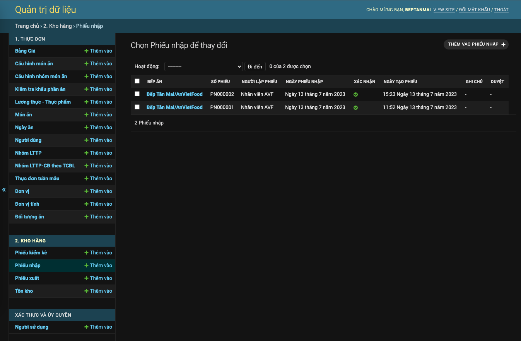The width and height of the screenshot is (521, 341).
Task: Click the green add icon next to Phiếu xuất
Action: pyautogui.click(x=85, y=278)
